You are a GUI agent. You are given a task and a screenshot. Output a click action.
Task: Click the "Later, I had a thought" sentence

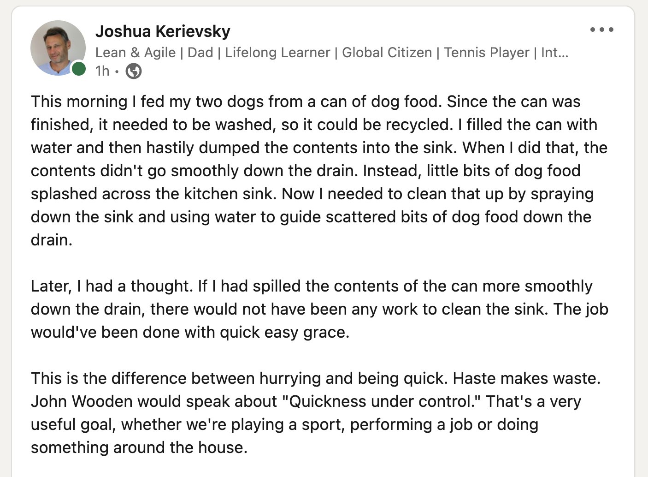pyautogui.click(x=111, y=286)
